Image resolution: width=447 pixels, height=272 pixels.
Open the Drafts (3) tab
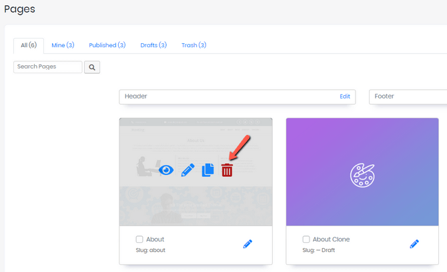click(x=153, y=45)
